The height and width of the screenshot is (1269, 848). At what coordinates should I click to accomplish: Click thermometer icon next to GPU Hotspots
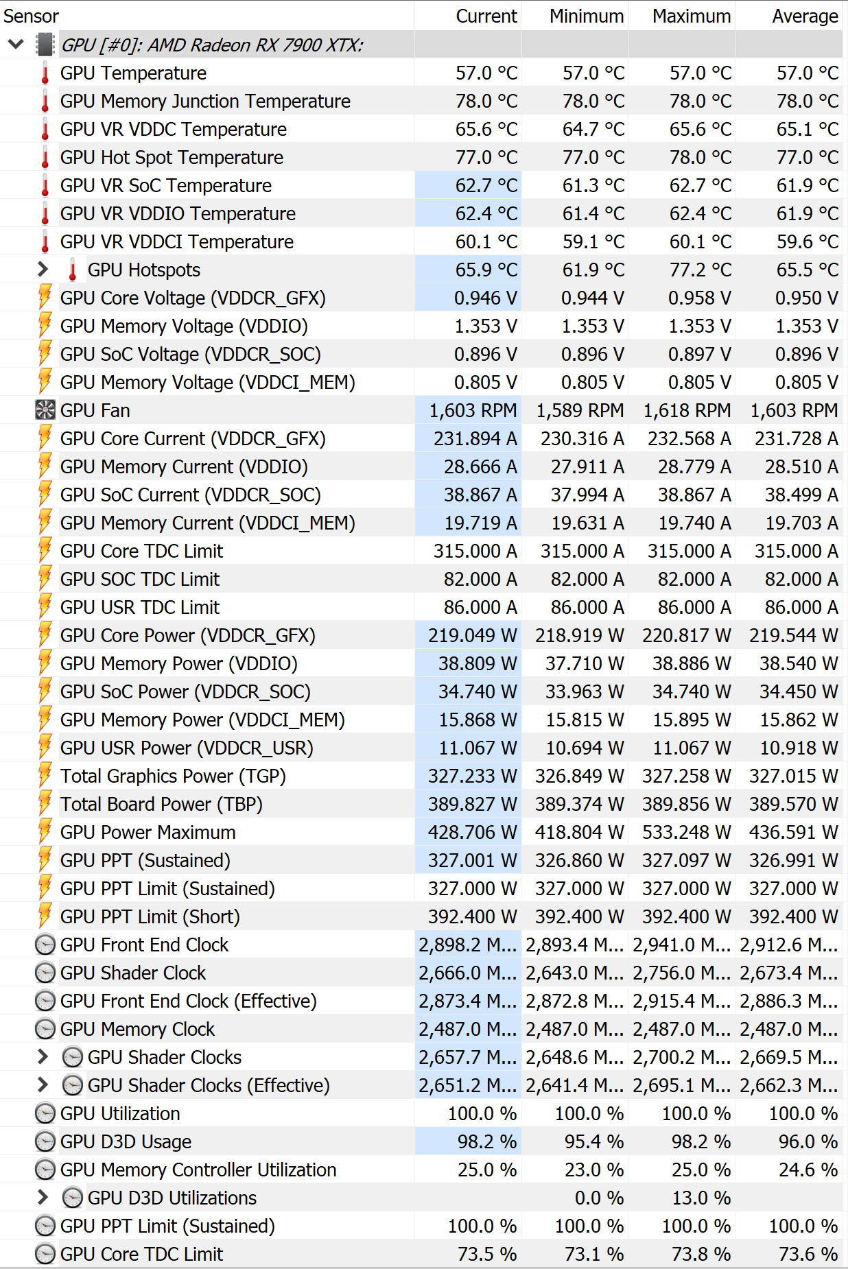[73, 270]
